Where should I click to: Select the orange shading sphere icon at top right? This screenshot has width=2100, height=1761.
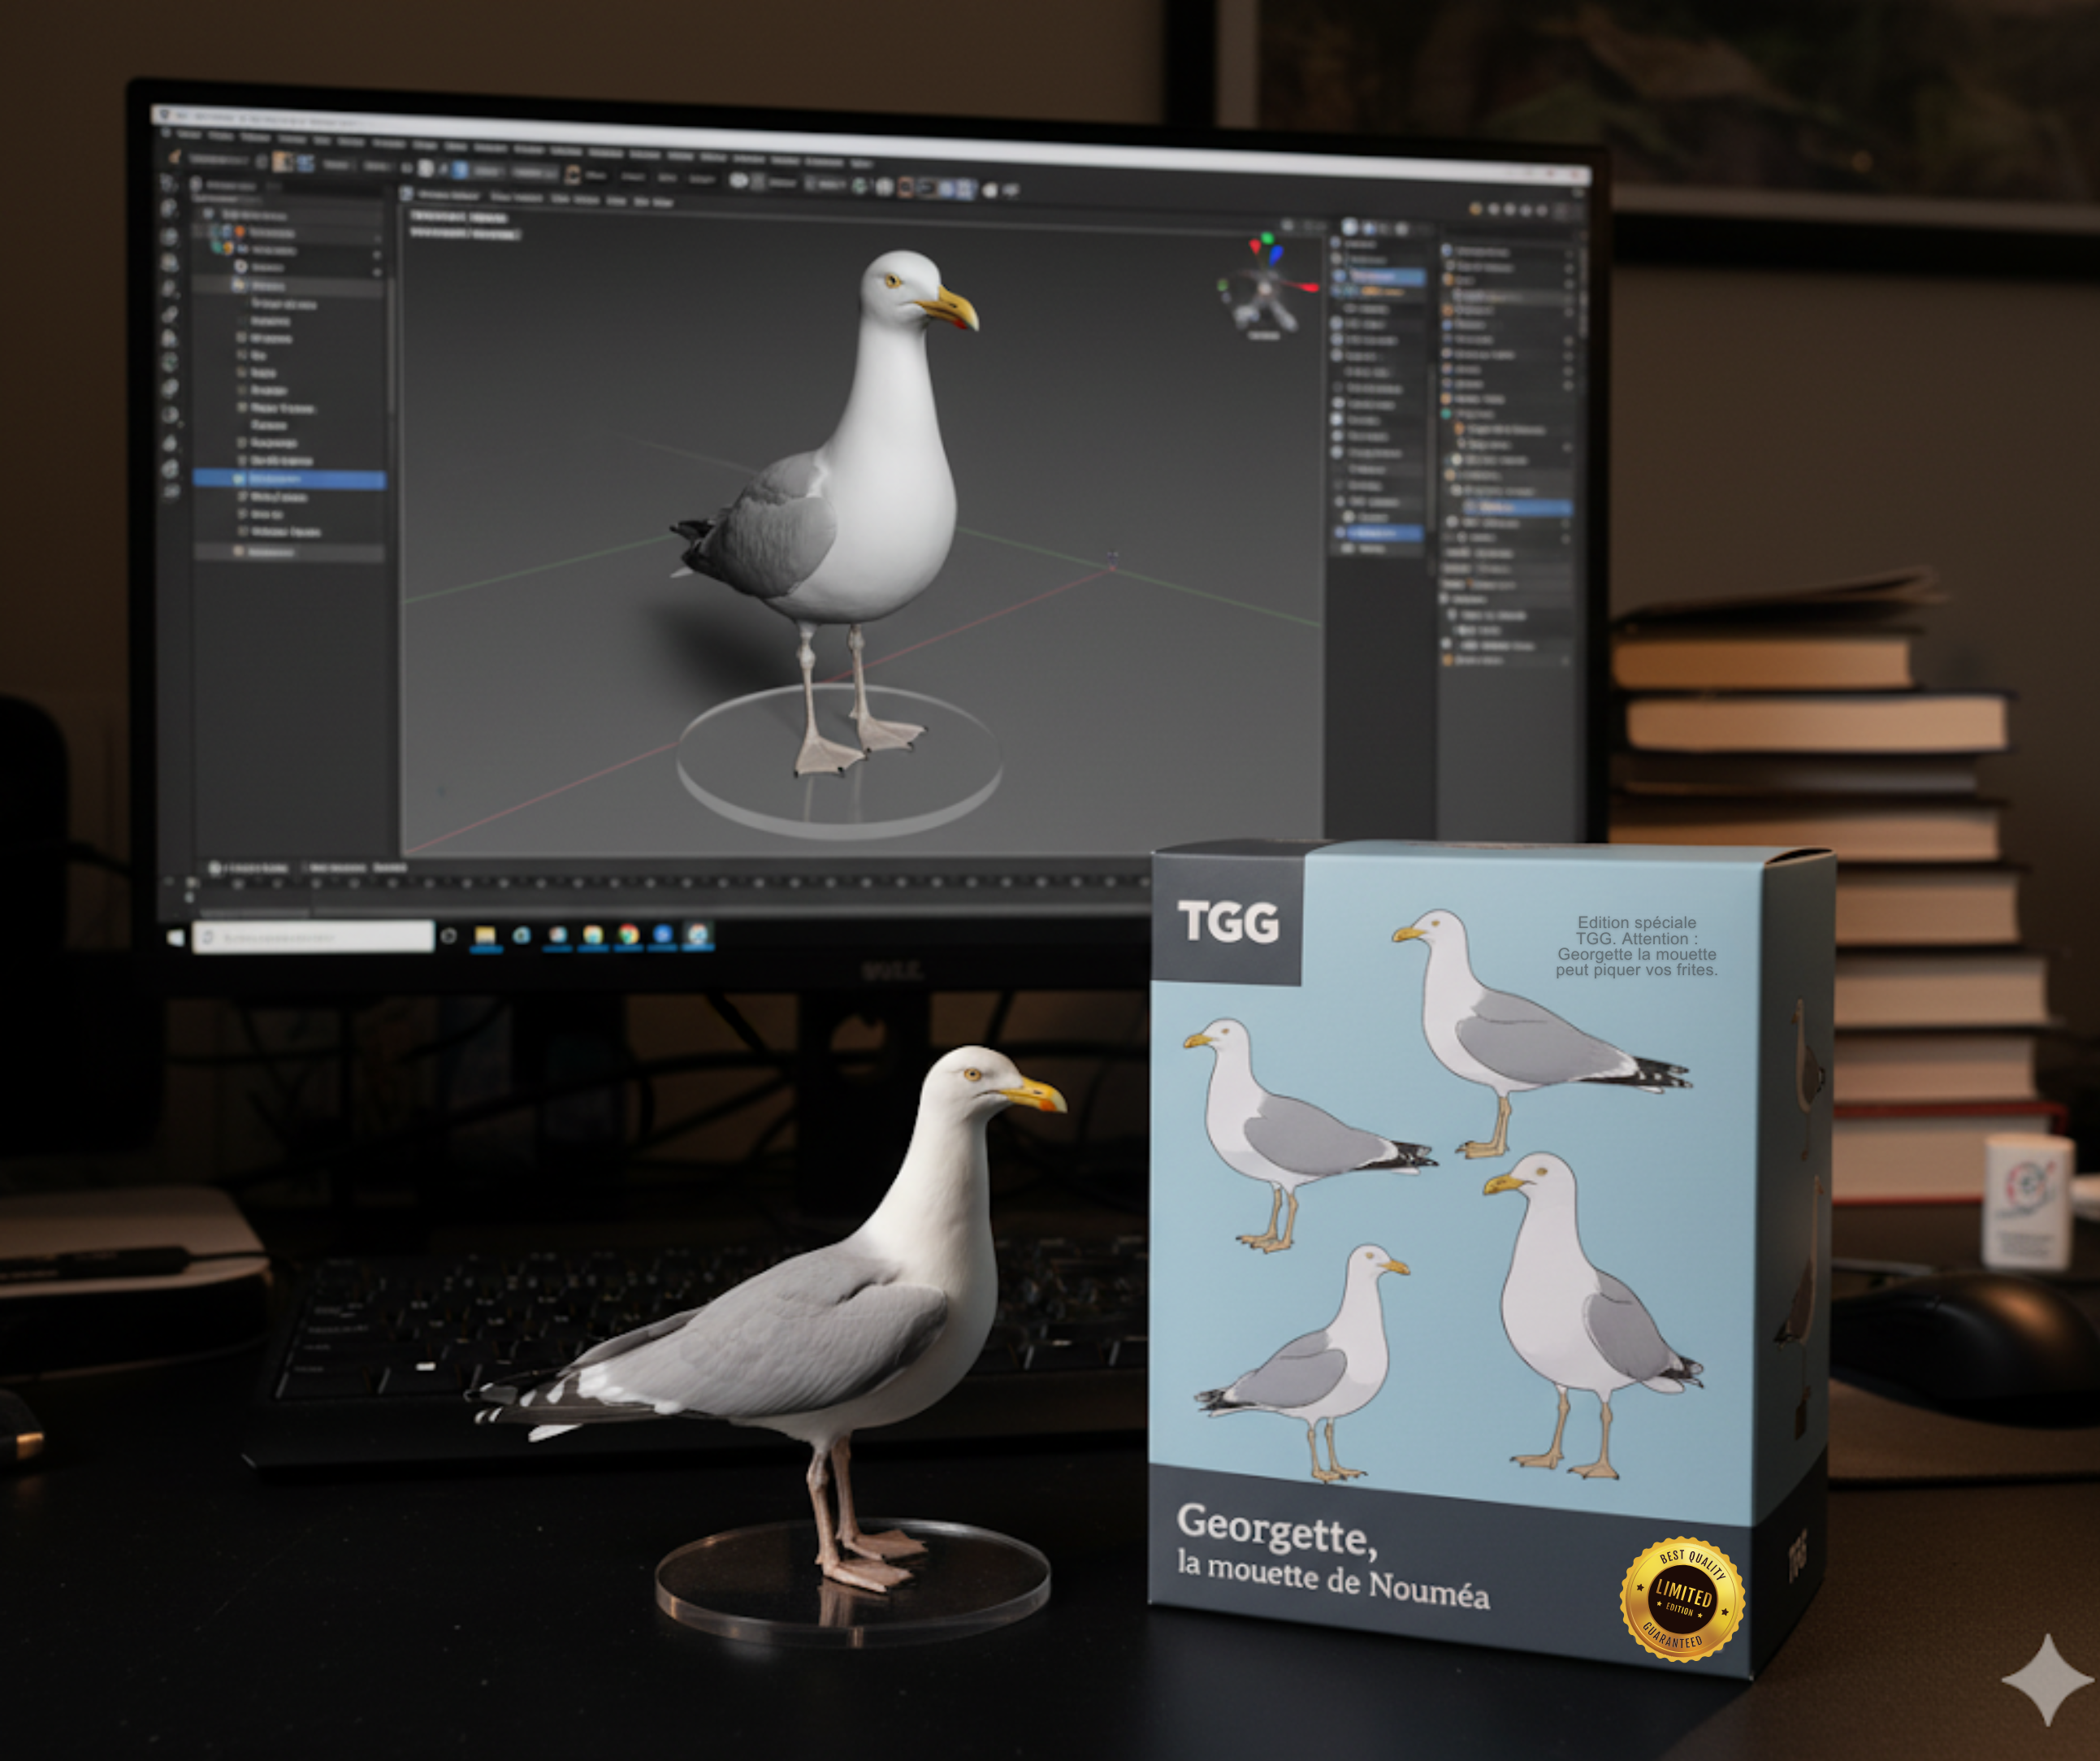1476,209
